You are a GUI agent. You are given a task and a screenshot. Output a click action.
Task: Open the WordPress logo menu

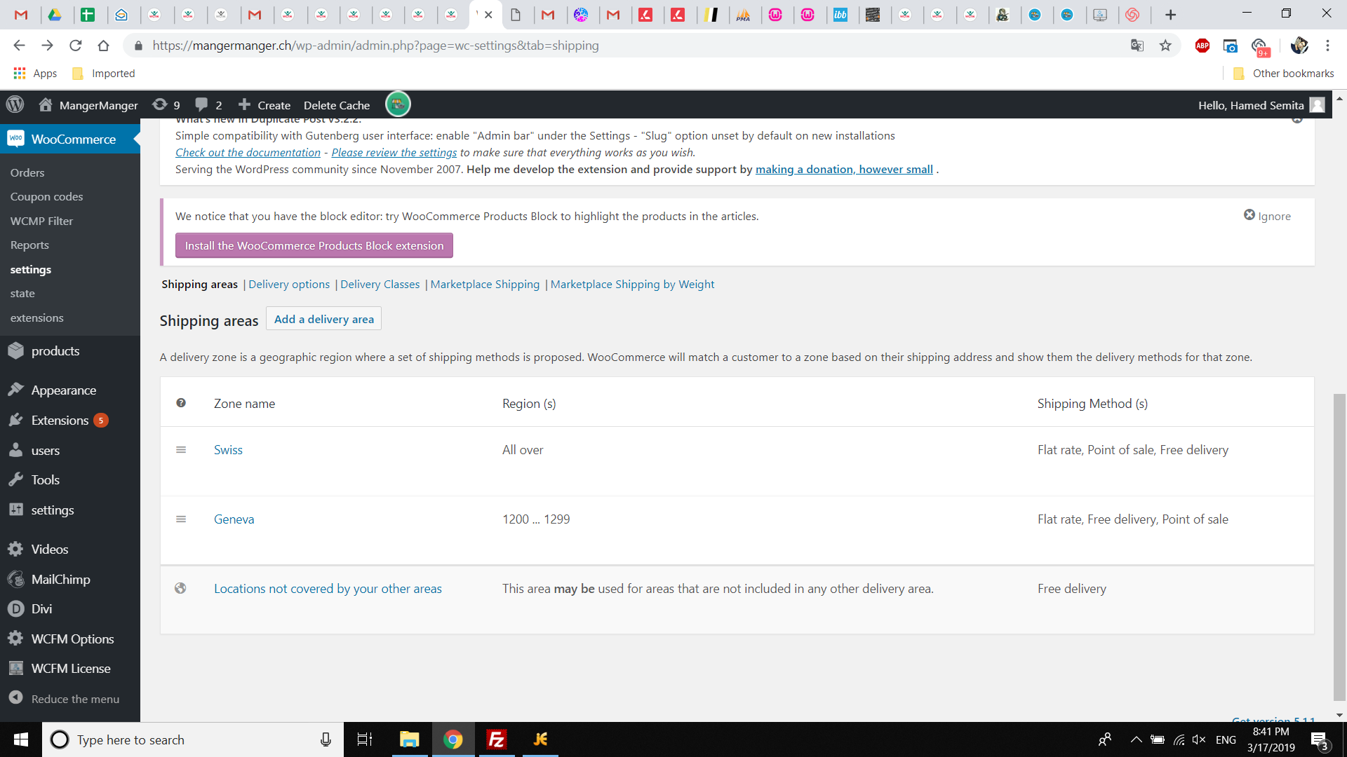click(15, 105)
